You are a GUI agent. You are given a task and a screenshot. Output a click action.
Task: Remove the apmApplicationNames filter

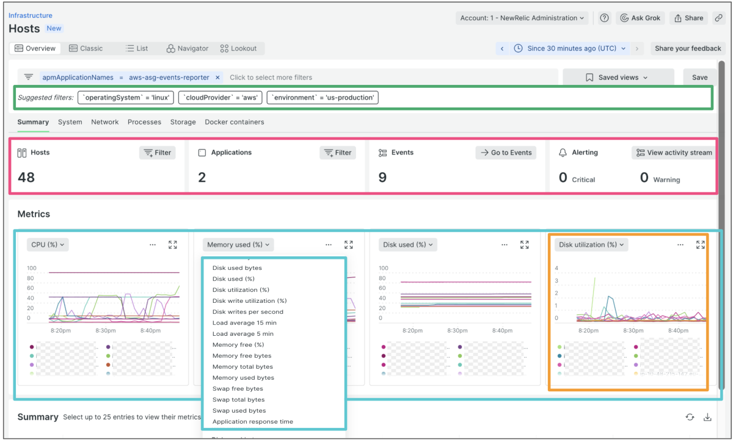[x=217, y=78]
